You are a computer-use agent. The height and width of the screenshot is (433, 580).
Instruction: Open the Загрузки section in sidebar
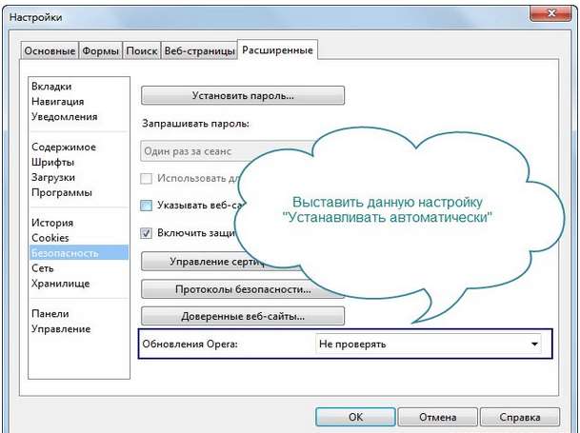tap(53, 177)
